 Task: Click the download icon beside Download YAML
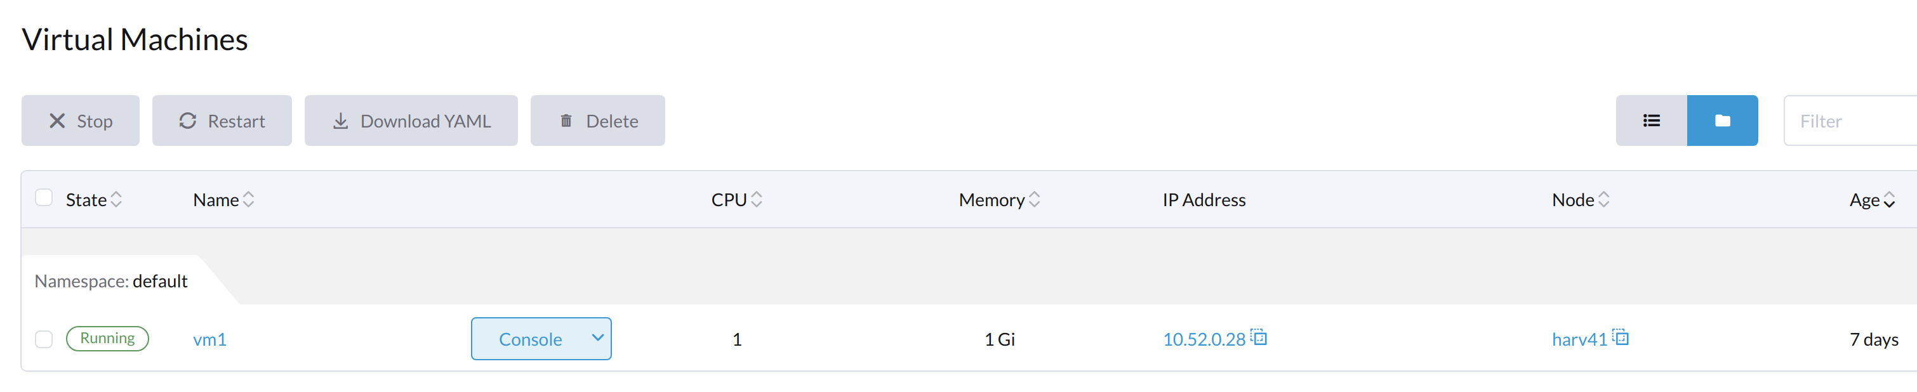(x=341, y=120)
